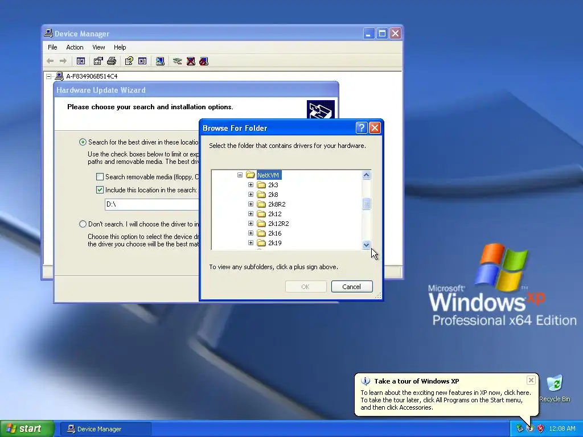Toggle the Show/Hide Action Pane toolbar icon
Screen dimensions: 583x437
pyautogui.click(x=142, y=61)
